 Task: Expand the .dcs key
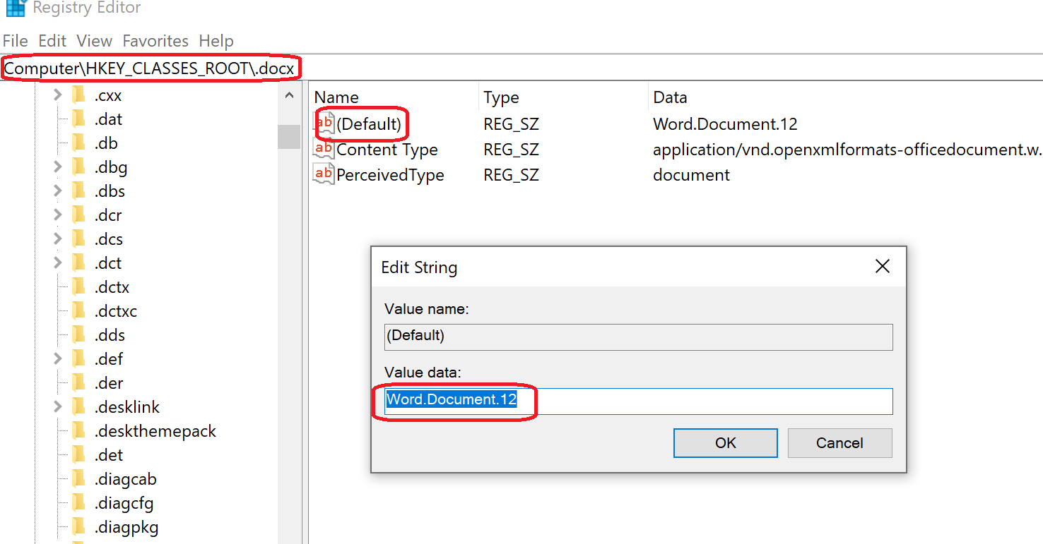(58, 239)
